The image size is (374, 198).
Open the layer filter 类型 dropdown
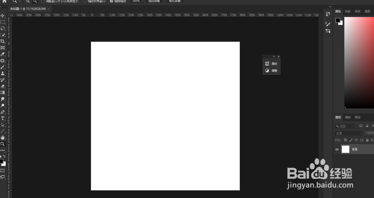click(345, 126)
